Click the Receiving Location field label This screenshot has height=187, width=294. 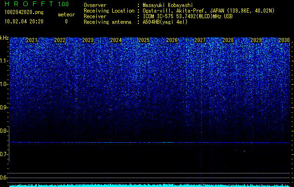click(109, 11)
